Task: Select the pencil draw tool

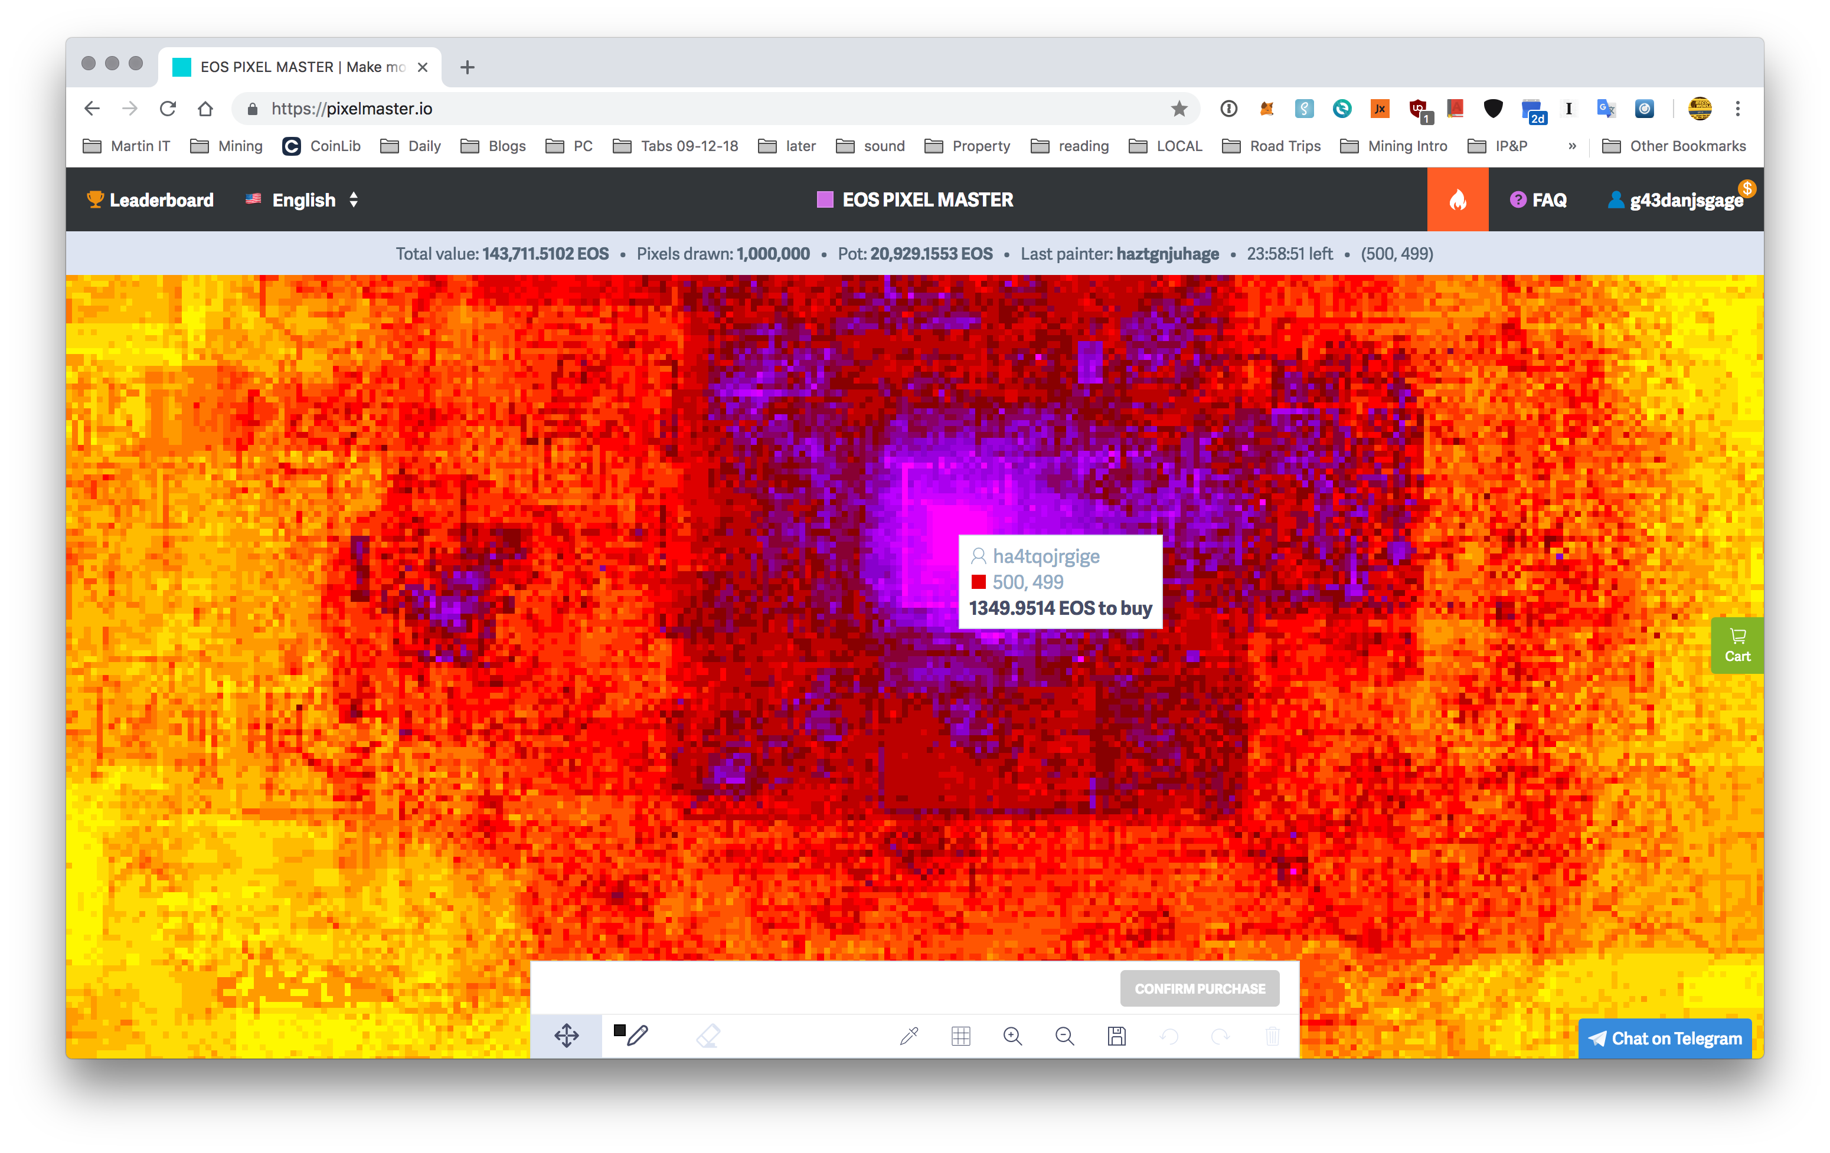Action: (x=638, y=1035)
